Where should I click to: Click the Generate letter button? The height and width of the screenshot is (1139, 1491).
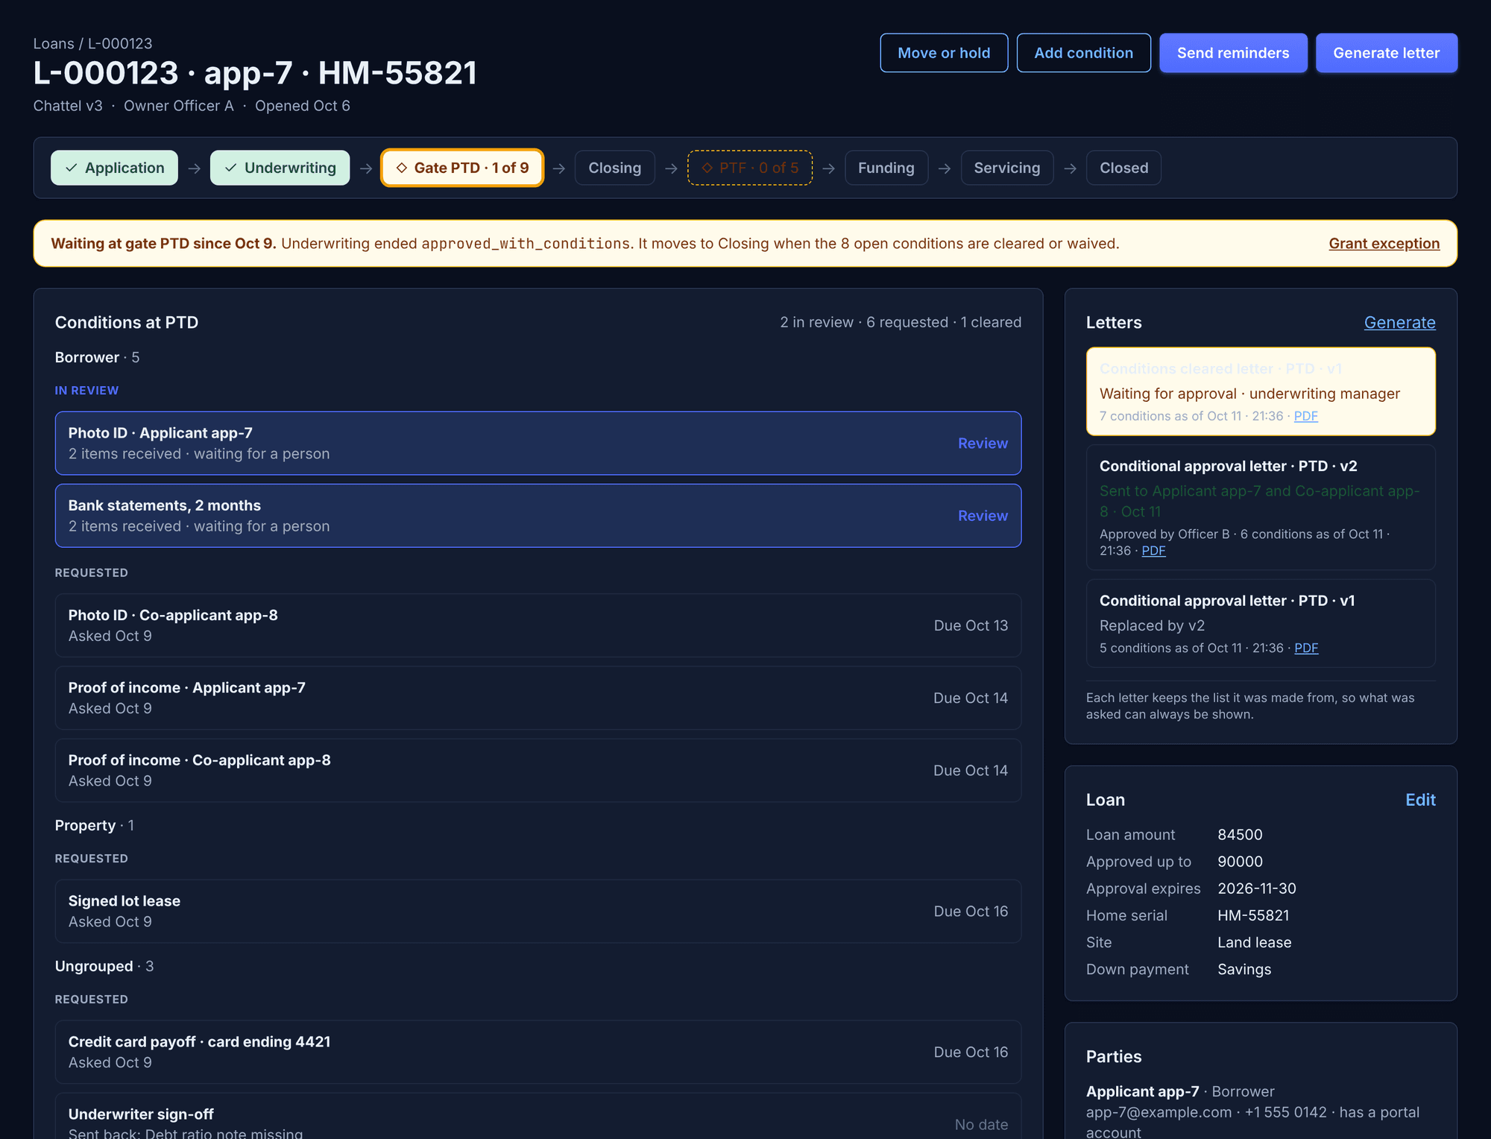pyautogui.click(x=1386, y=53)
